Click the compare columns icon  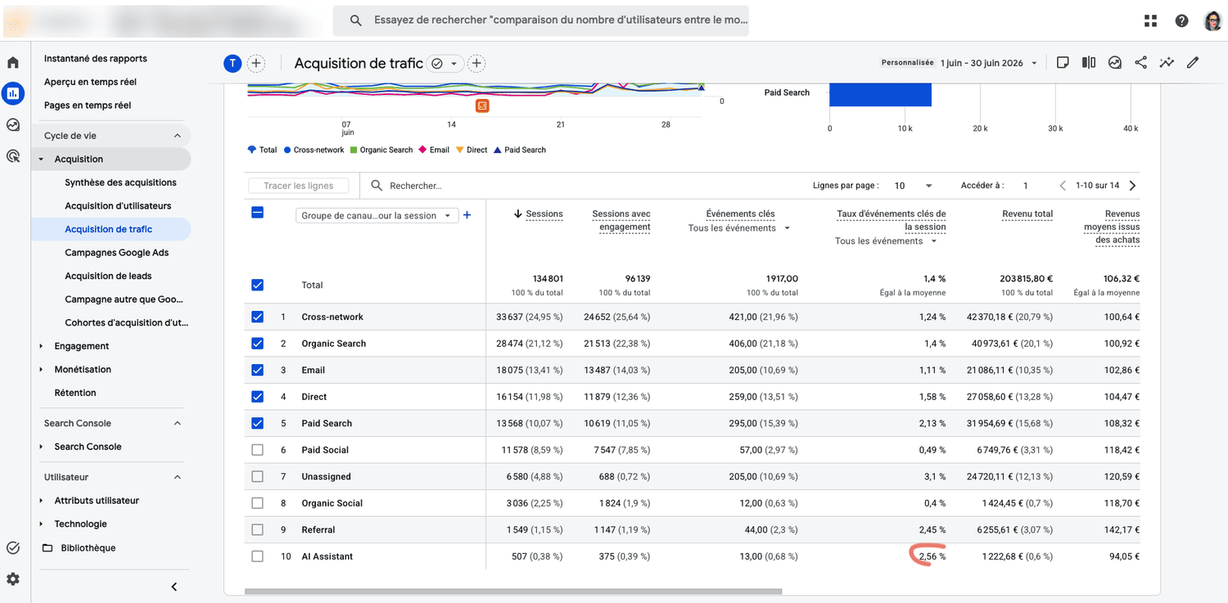[1089, 63]
